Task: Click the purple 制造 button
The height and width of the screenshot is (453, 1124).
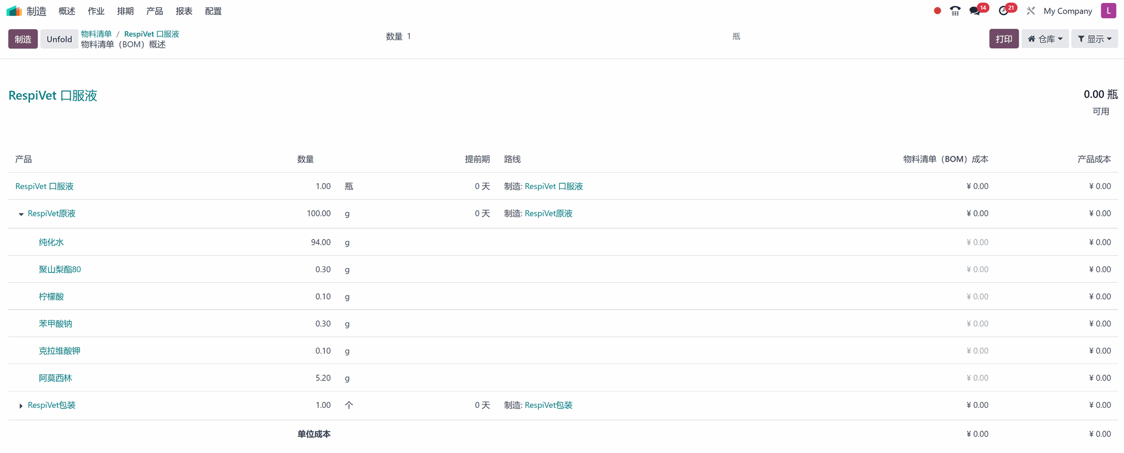Action: 23,39
